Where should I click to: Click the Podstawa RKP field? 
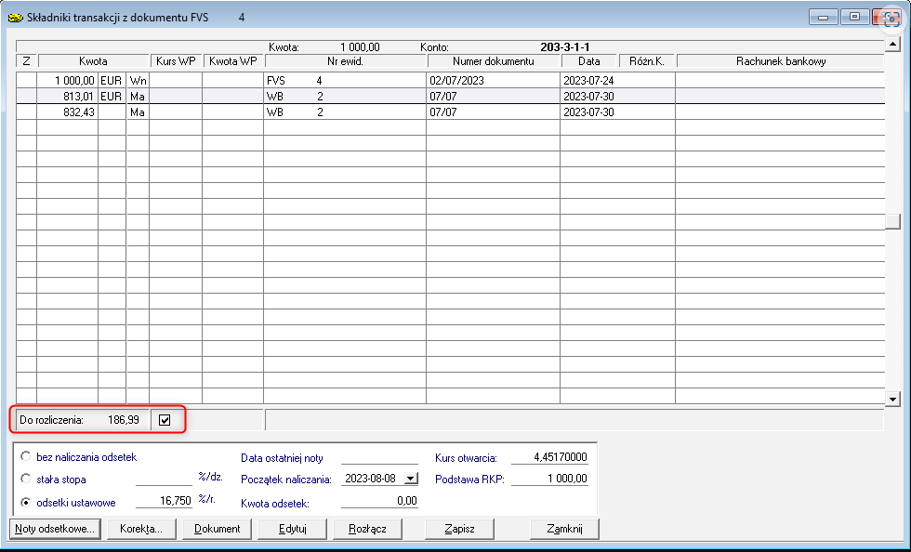[549, 479]
